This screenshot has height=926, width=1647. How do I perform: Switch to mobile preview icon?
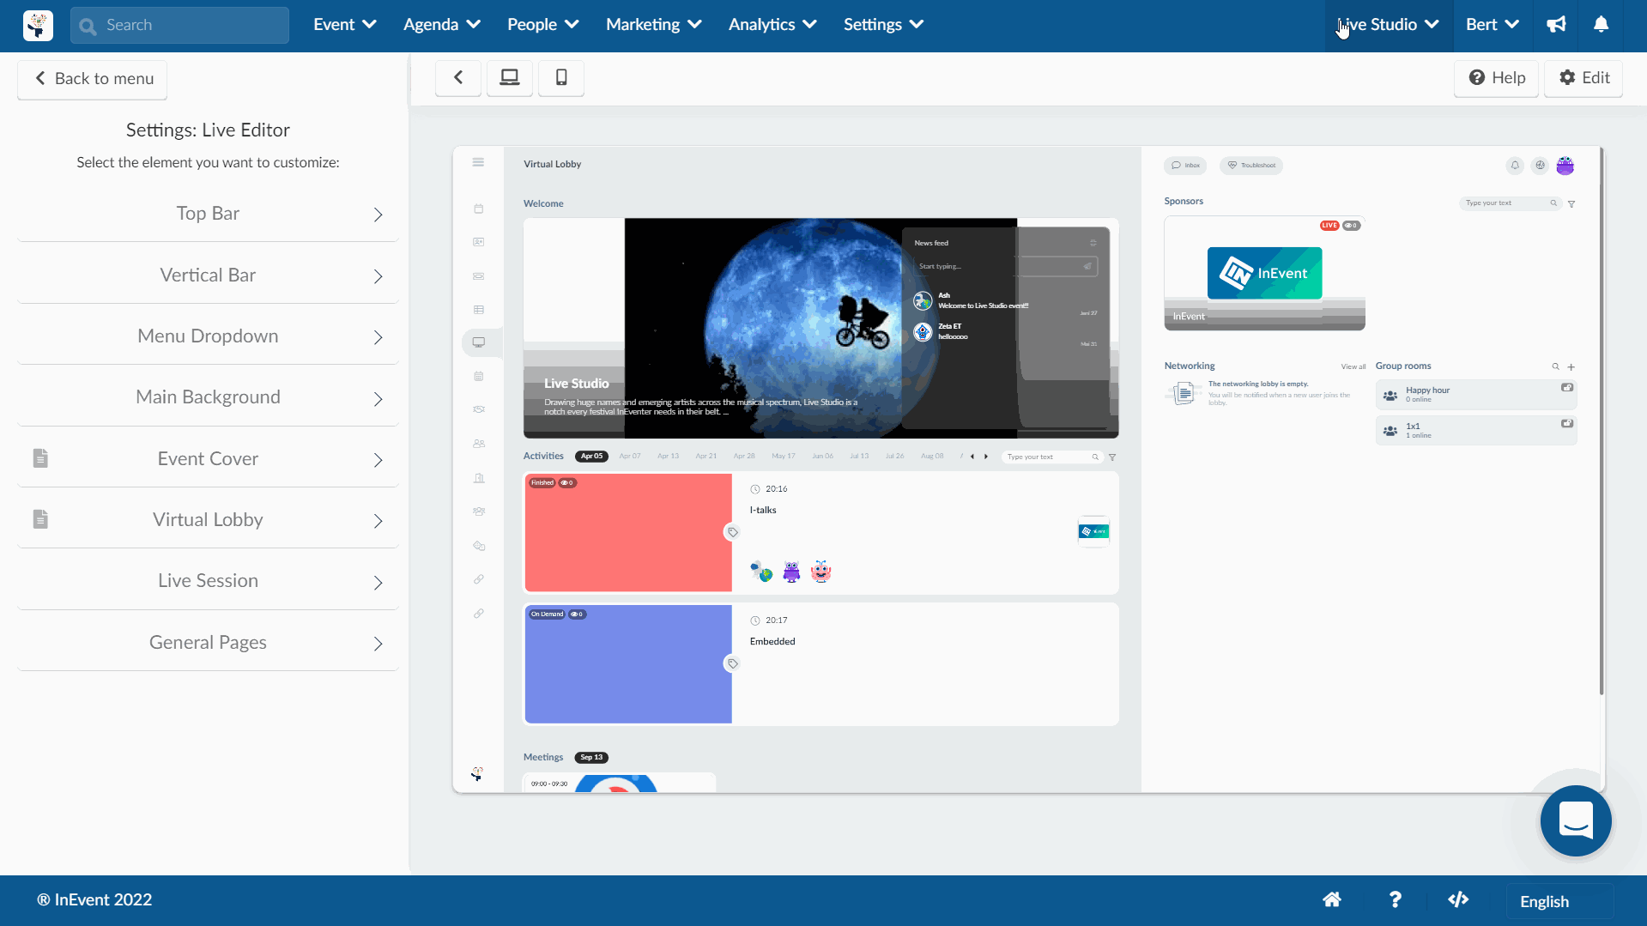pyautogui.click(x=561, y=78)
